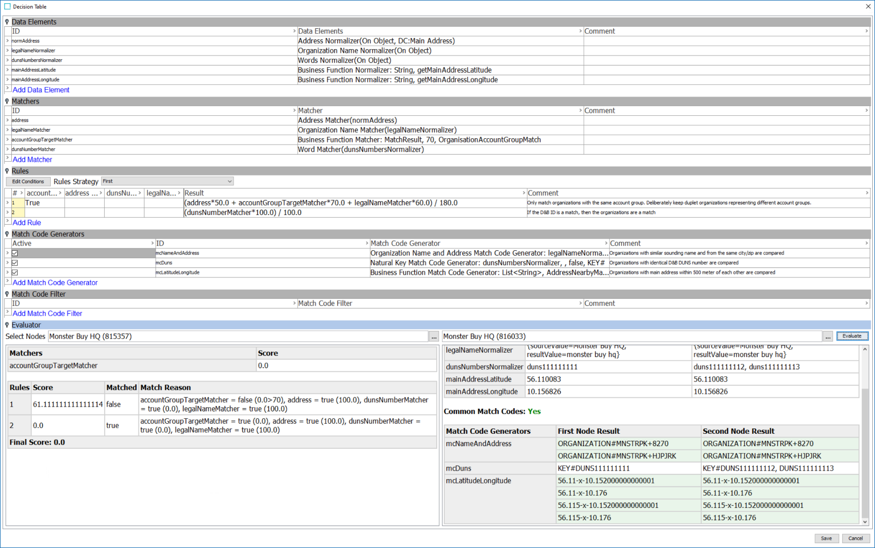Click Add Match Code Generator link
Image resolution: width=875 pixels, height=548 pixels.
[x=55, y=283]
